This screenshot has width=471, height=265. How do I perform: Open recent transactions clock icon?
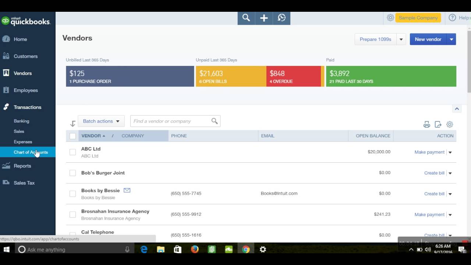coord(281,18)
